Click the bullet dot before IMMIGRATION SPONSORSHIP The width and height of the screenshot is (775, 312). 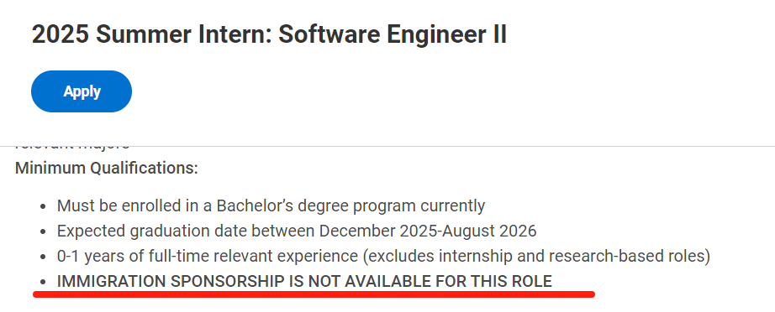point(44,283)
